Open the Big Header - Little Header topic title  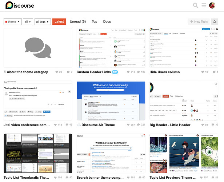pos(170,125)
